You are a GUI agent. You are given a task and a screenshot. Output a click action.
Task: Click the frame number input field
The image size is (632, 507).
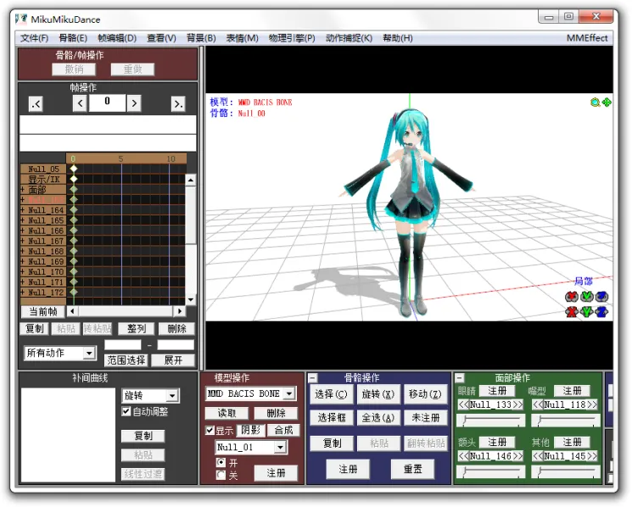point(107,103)
